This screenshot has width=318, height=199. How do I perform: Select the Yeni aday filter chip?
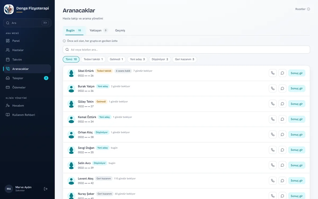coord(137,59)
